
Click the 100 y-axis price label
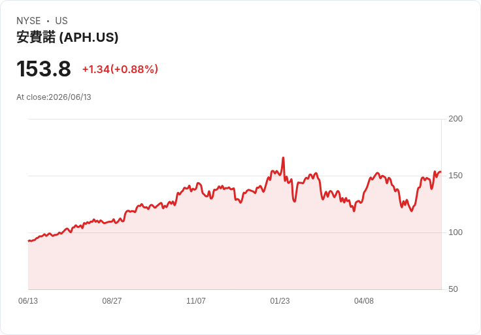456,232
